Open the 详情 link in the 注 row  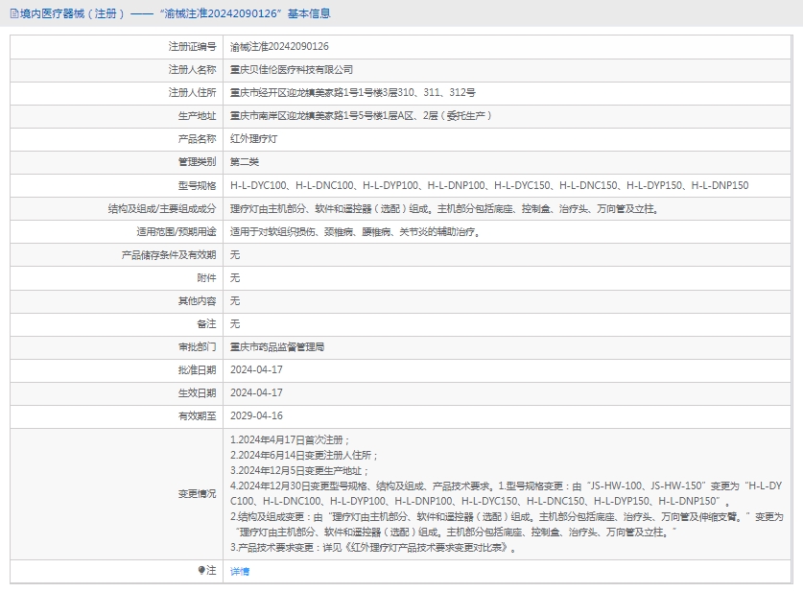click(240, 572)
